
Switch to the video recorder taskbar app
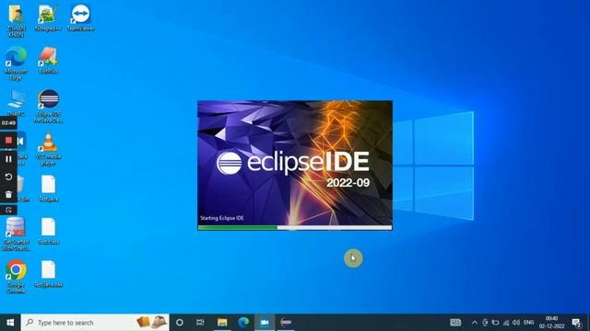pos(265,323)
